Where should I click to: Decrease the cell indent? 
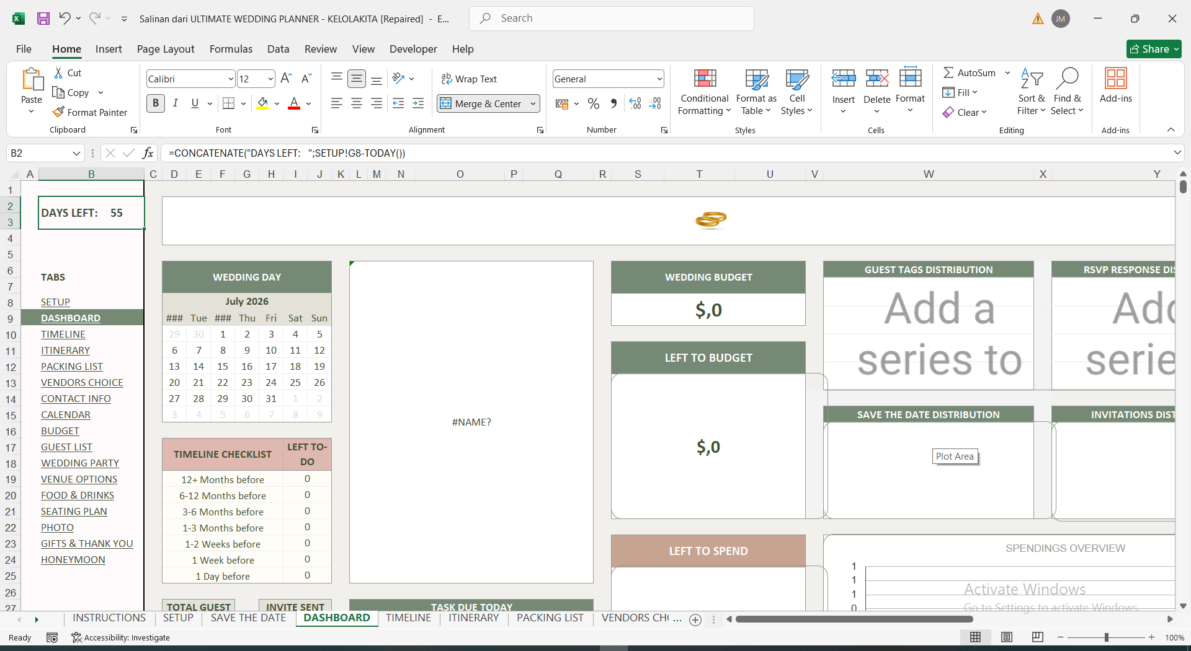click(398, 103)
